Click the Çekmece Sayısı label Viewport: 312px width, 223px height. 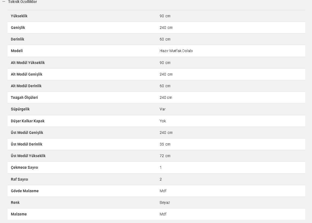pos(24,167)
